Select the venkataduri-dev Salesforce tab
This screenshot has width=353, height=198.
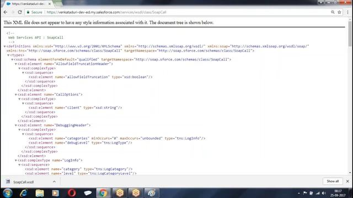tap(28, 4)
